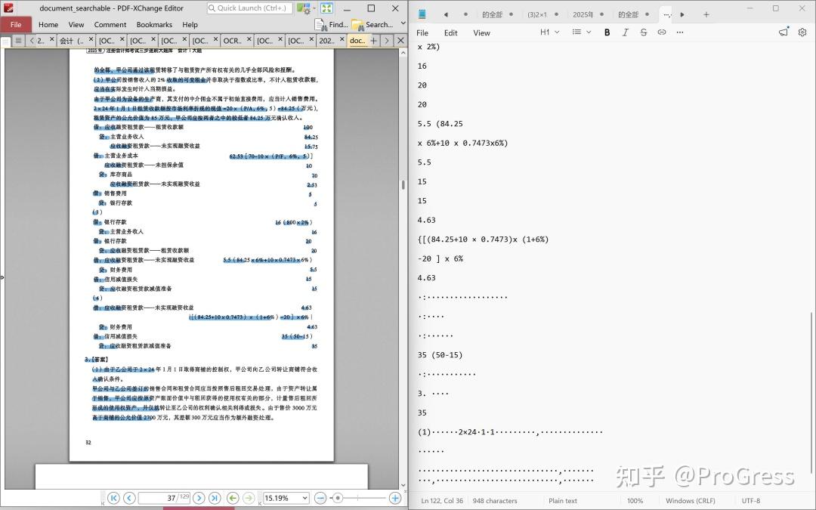Open the View menu in Notepad
The height and width of the screenshot is (510, 816).
coord(481,32)
